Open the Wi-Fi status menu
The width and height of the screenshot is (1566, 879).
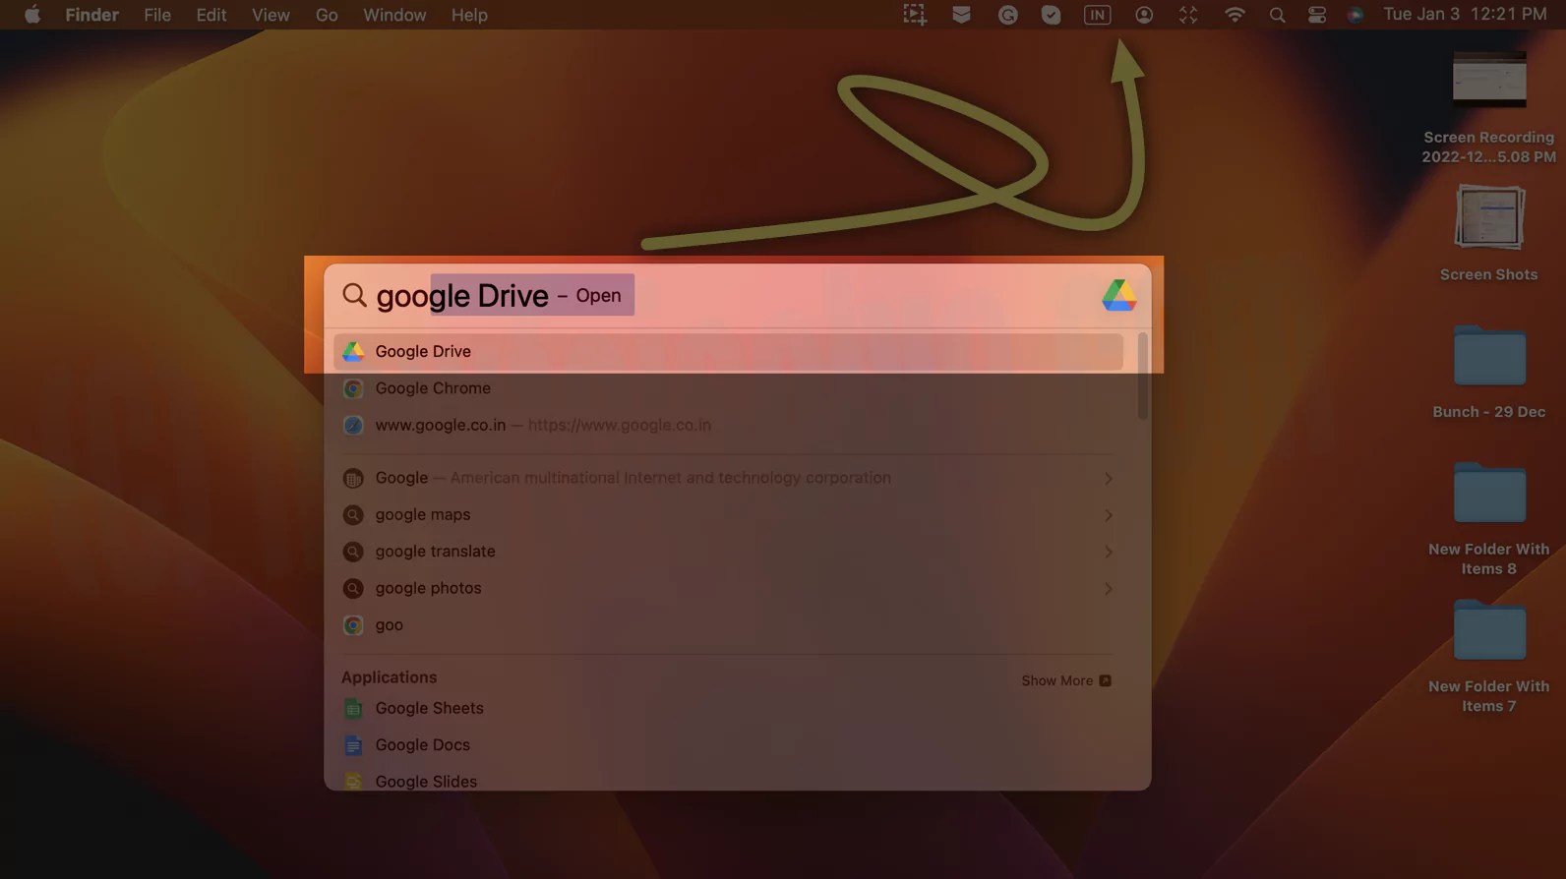[1235, 15]
